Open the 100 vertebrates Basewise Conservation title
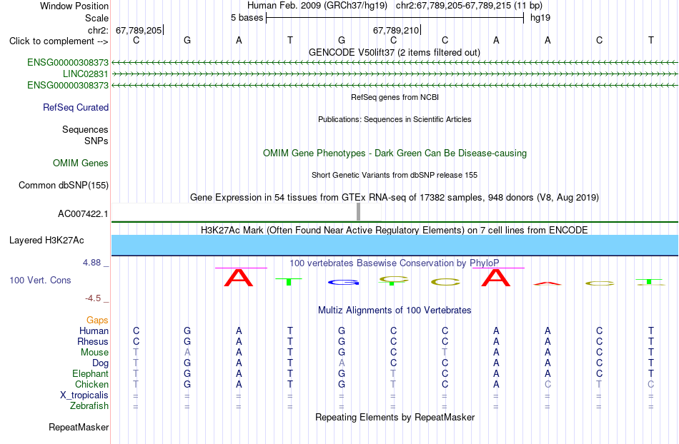 (395, 263)
